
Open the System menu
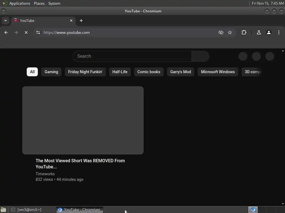click(x=54, y=3)
